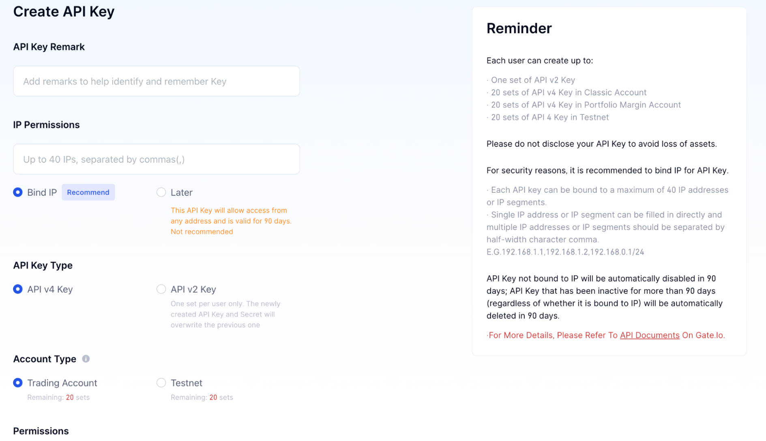
Task: Click the Not recommended warning text
Action: (x=202, y=231)
